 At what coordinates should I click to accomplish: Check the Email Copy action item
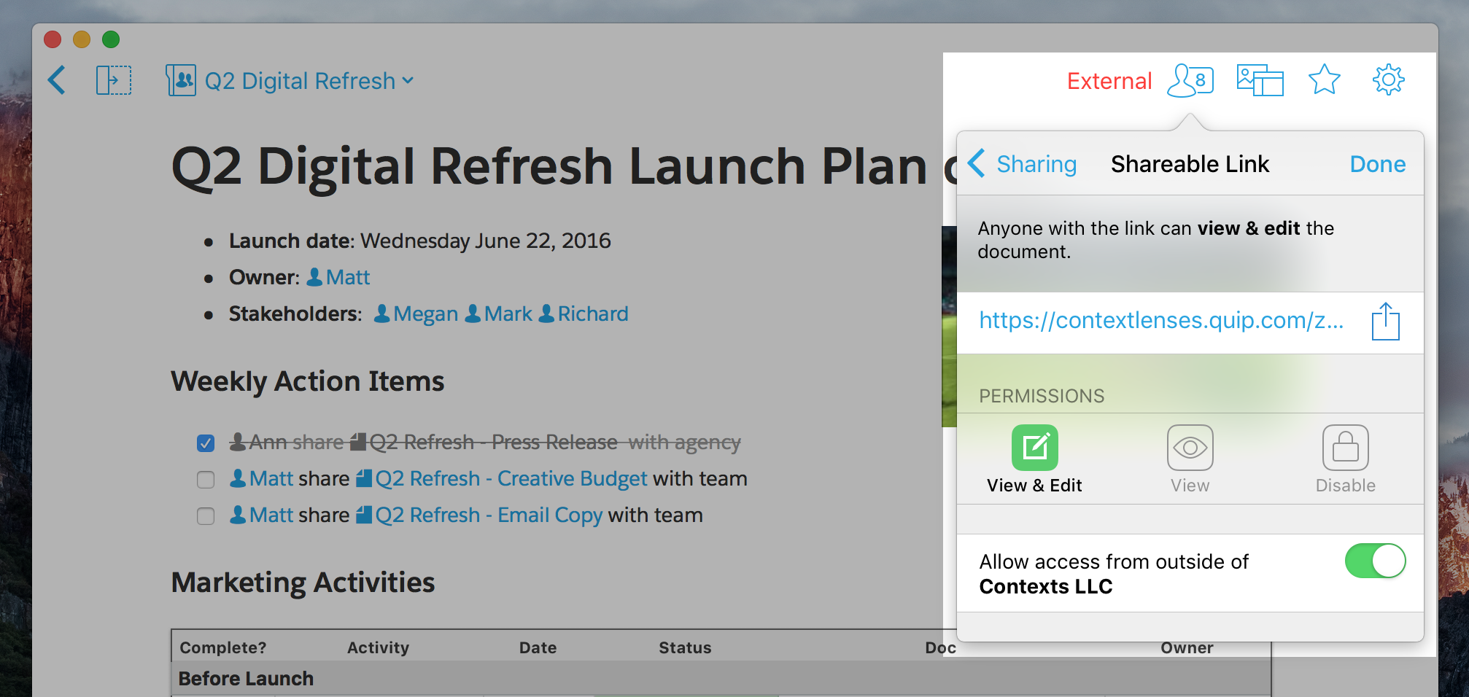pos(206,516)
